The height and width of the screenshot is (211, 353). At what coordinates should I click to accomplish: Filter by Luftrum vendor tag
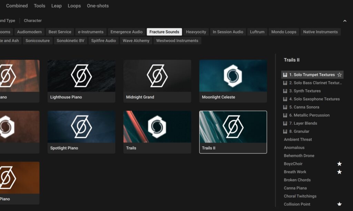pyautogui.click(x=257, y=32)
